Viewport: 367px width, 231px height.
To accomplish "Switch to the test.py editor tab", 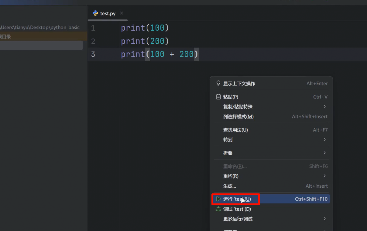I will (x=108, y=13).
